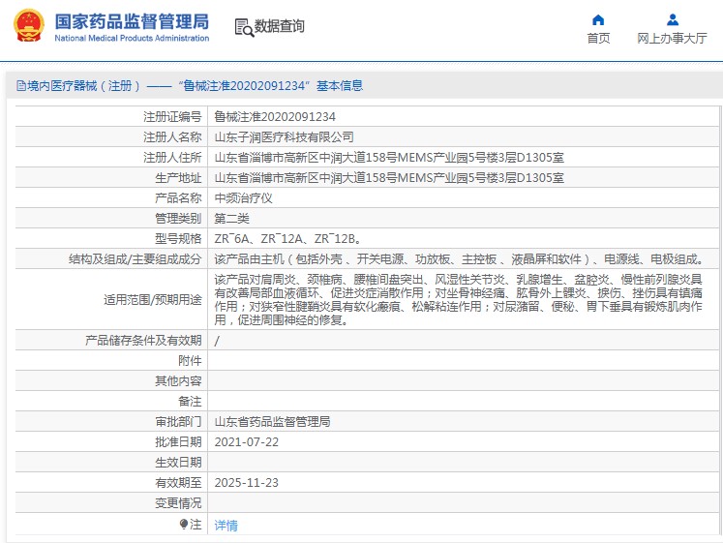Click the 变更情况 row label
Viewport: 723px width, 543px height.
178,503
